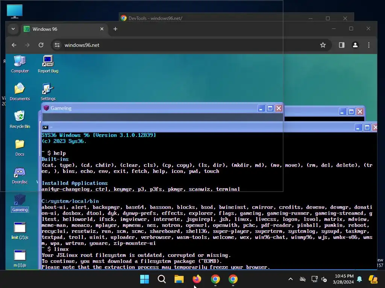
Task: Click the DevTools window title bar
Action: (236, 18)
